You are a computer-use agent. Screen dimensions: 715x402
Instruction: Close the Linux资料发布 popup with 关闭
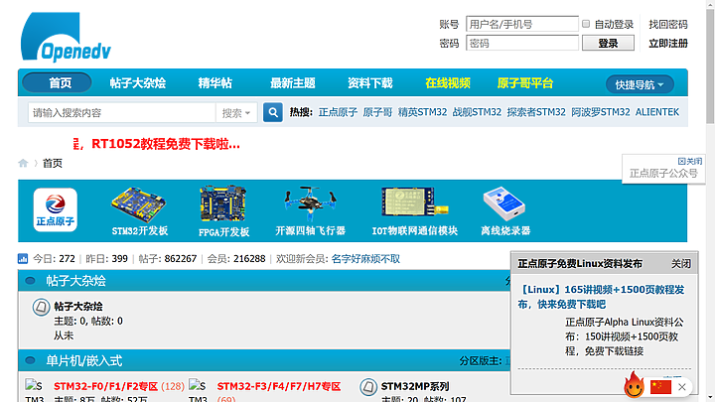681,264
